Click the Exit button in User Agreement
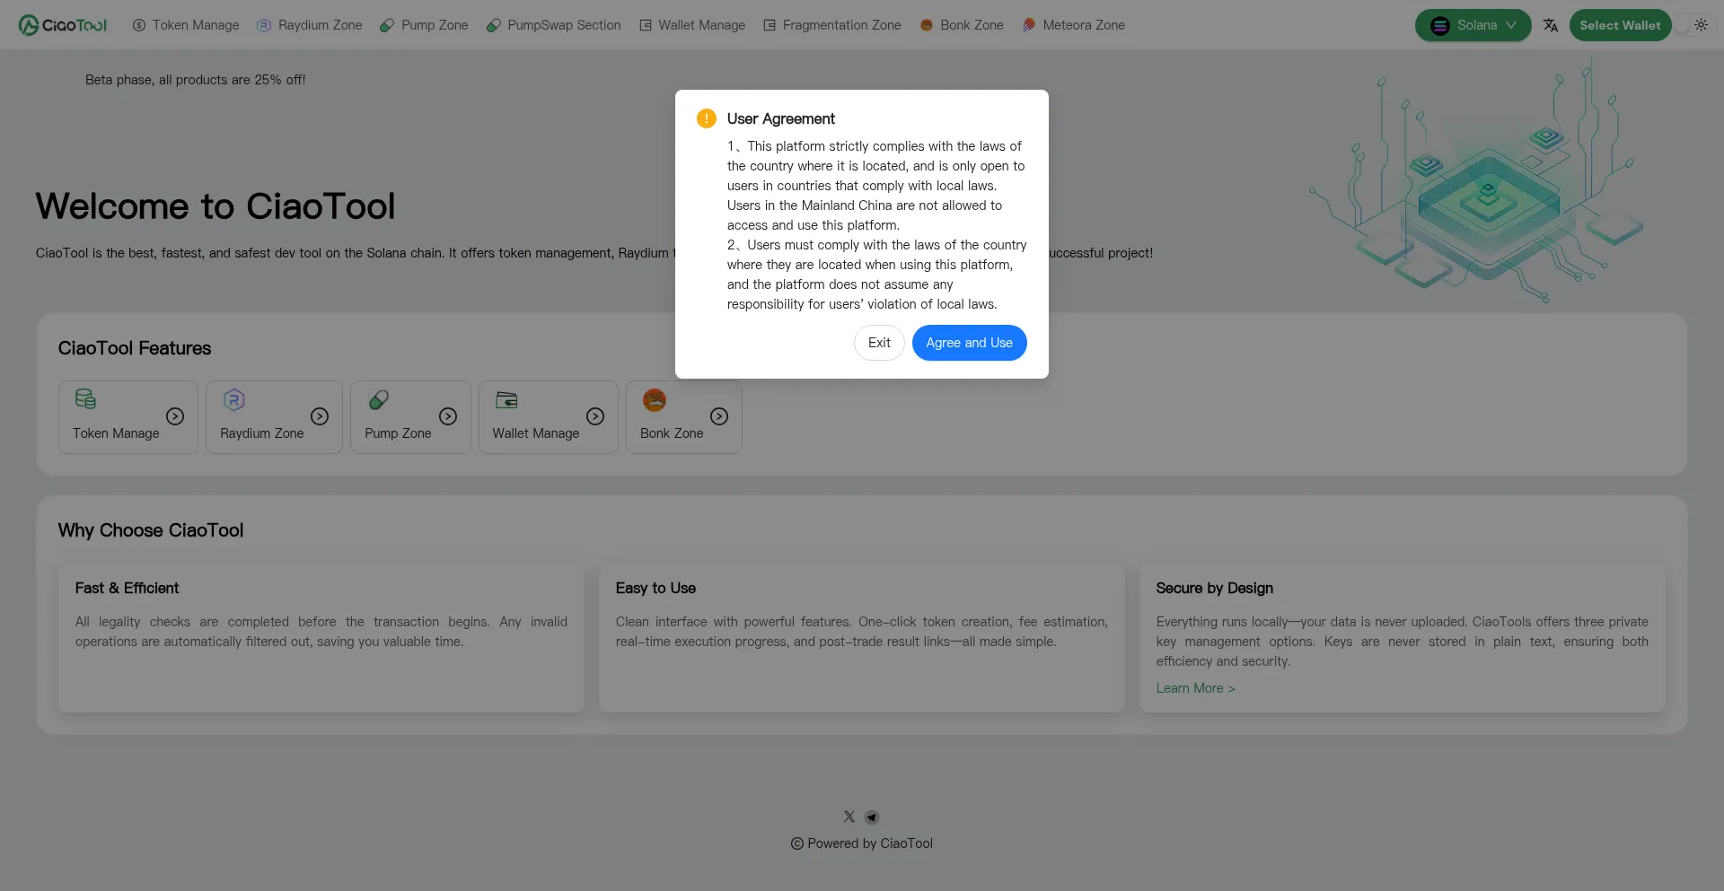1724x891 pixels. [879, 343]
